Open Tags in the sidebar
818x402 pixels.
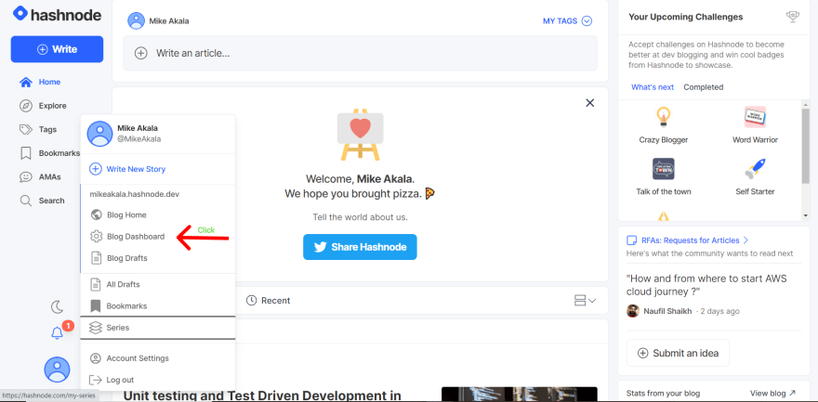38,129
